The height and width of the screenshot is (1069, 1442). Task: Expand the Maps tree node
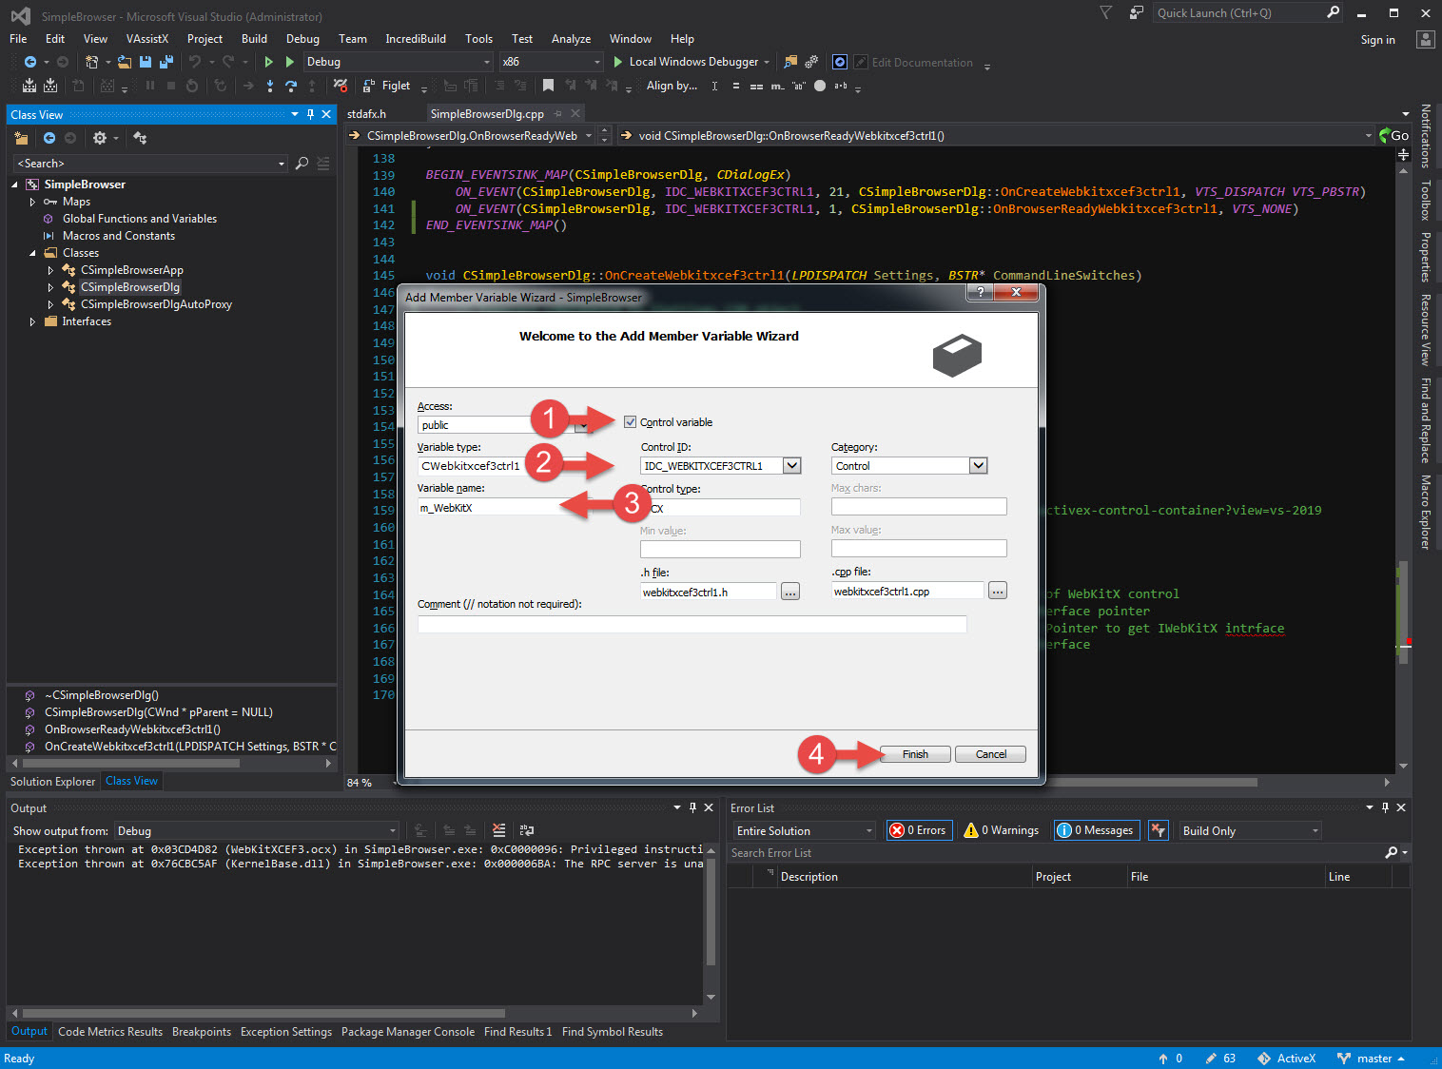tap(32, 202)
